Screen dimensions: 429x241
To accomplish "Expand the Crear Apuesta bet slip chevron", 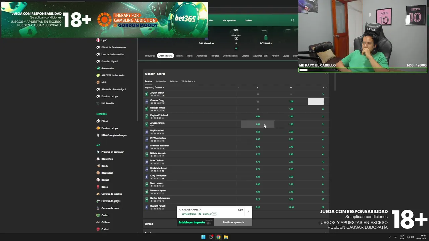I will 248,212.
